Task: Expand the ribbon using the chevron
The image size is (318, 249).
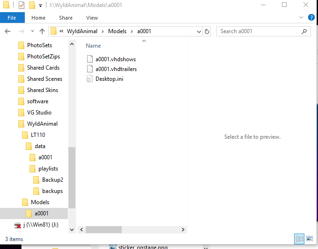Action: 301,18
